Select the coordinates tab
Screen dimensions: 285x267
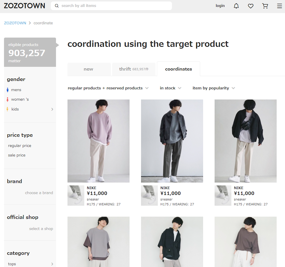(179, 69)
